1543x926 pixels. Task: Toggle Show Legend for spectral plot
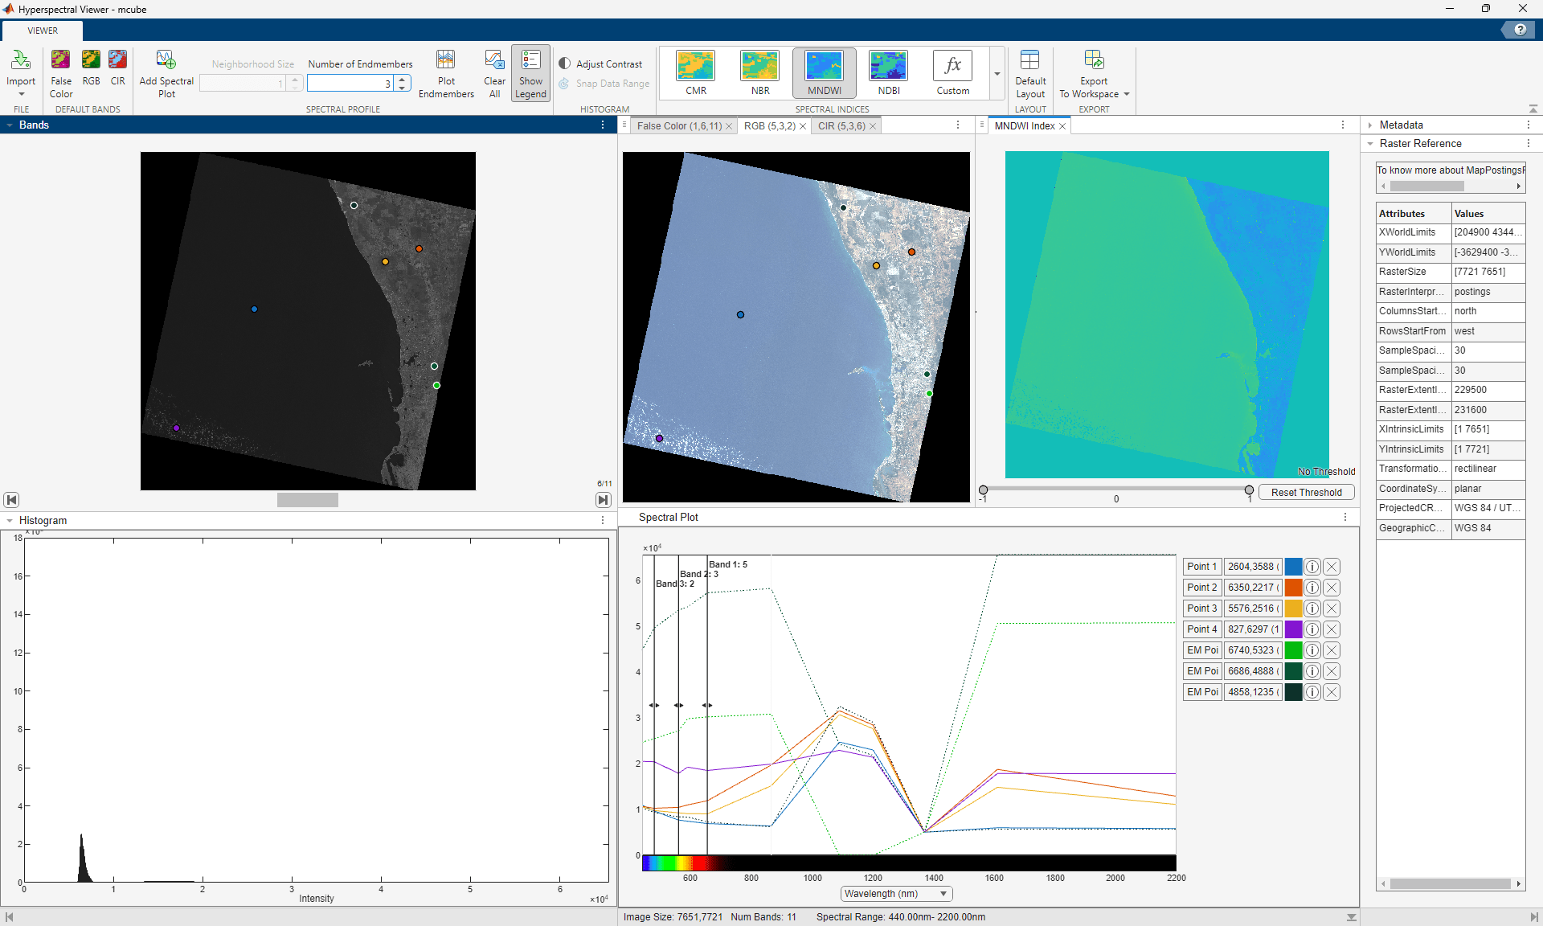[x=530, y=72]
